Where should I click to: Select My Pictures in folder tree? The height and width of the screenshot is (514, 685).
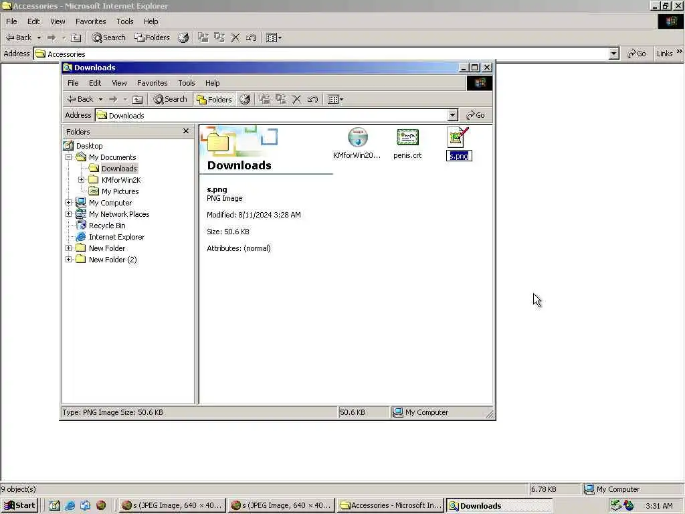tap(120, 191)
